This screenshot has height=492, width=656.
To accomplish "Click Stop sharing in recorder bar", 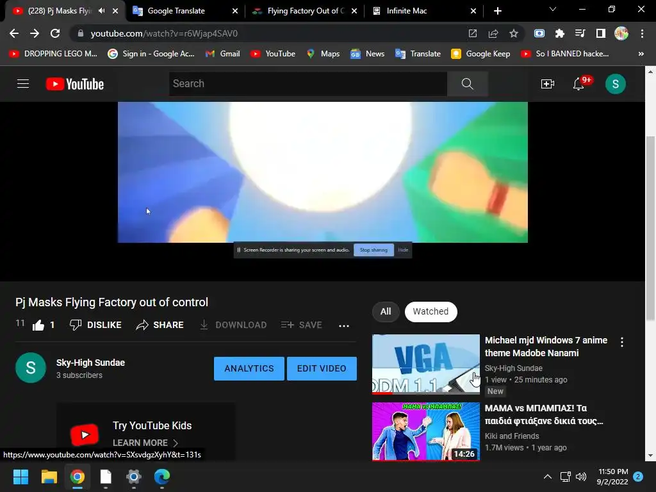I will click(x=373, y=250).
